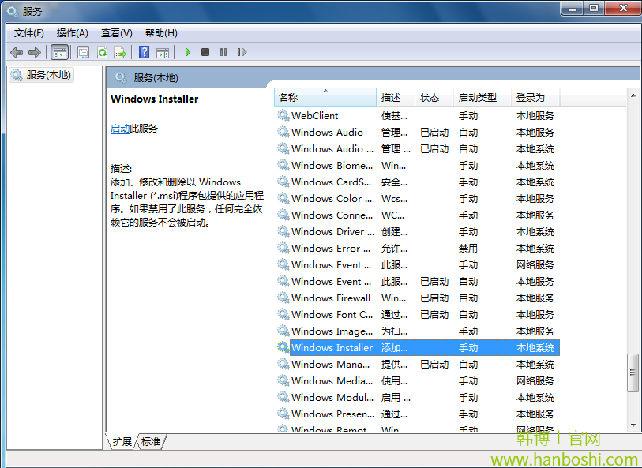Click the help question mark toolbar icon

[143, 52]
